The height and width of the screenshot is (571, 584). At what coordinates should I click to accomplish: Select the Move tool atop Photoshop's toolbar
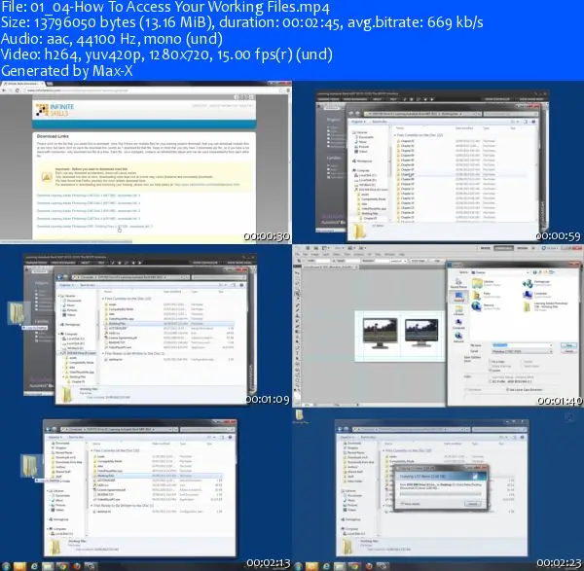point(297,272)
